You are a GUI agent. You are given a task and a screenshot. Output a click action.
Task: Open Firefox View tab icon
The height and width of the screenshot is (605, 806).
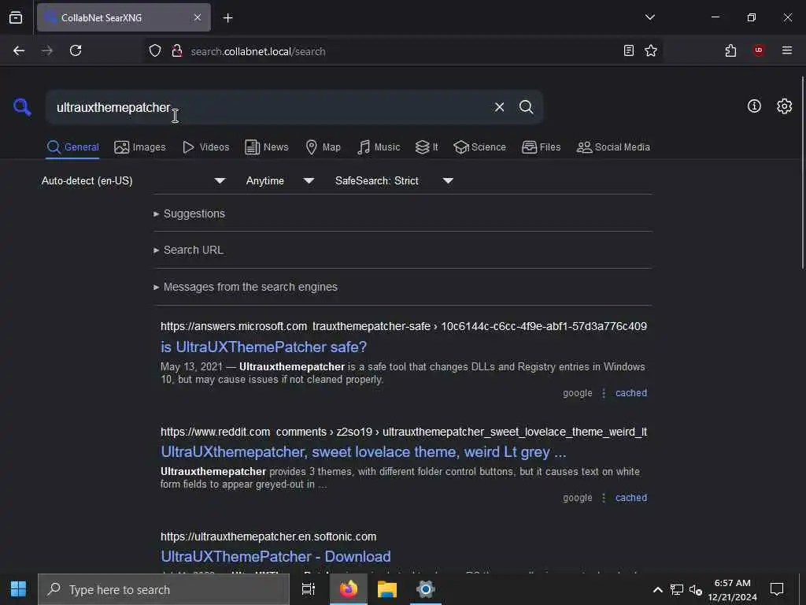click(x=16, y=17)
